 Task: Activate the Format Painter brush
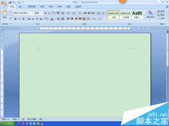(x=10, y=18)
